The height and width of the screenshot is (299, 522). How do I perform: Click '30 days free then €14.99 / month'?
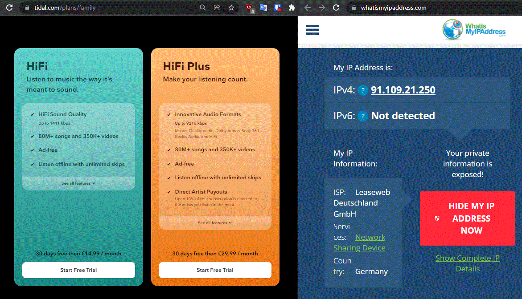78,254
